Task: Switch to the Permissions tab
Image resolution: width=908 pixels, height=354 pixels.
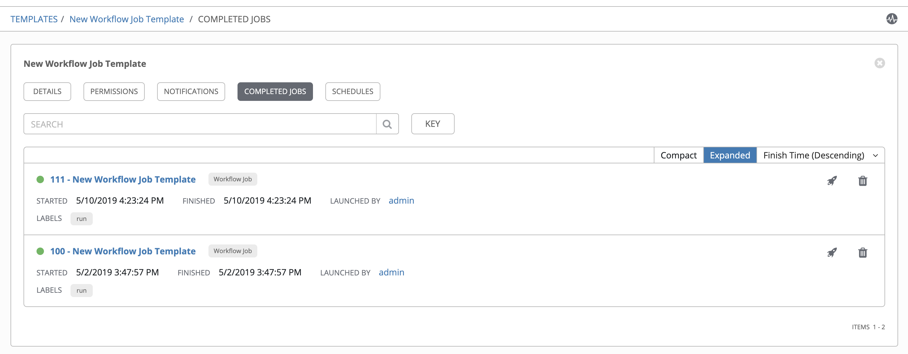Action: tap(114, 92)
